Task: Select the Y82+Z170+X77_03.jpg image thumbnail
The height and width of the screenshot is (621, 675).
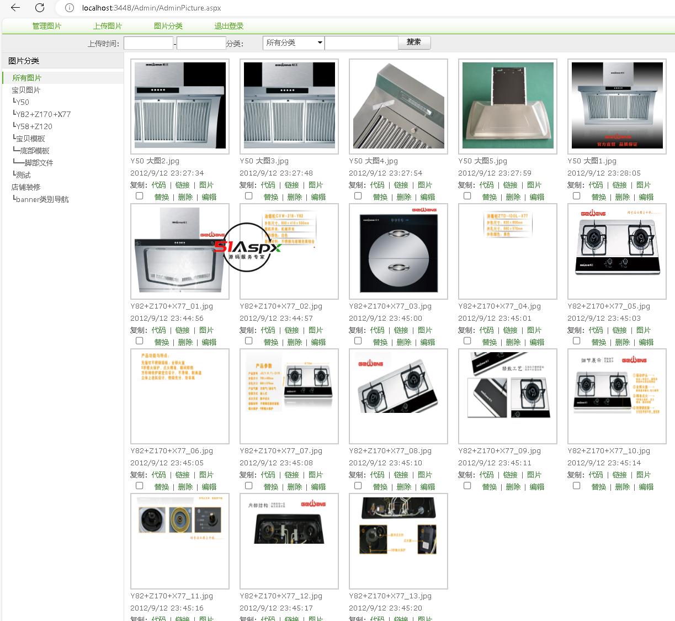Action: coord(398,251)
